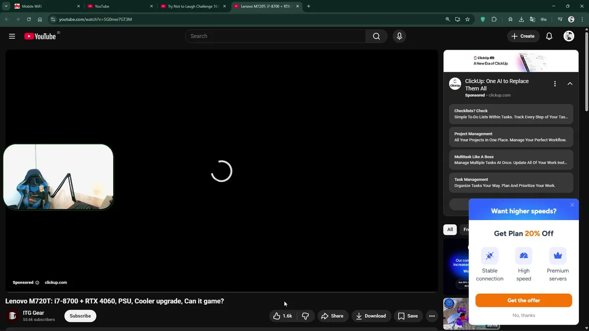Go forward in browser history
The width and height of the screenshot is (589, 331).
click(x=17, y=19)
